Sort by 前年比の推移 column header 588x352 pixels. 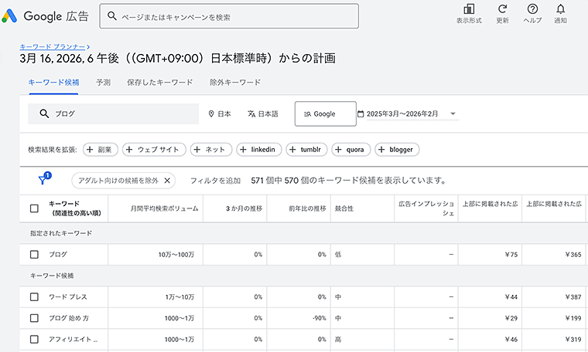tap(307, 208)
